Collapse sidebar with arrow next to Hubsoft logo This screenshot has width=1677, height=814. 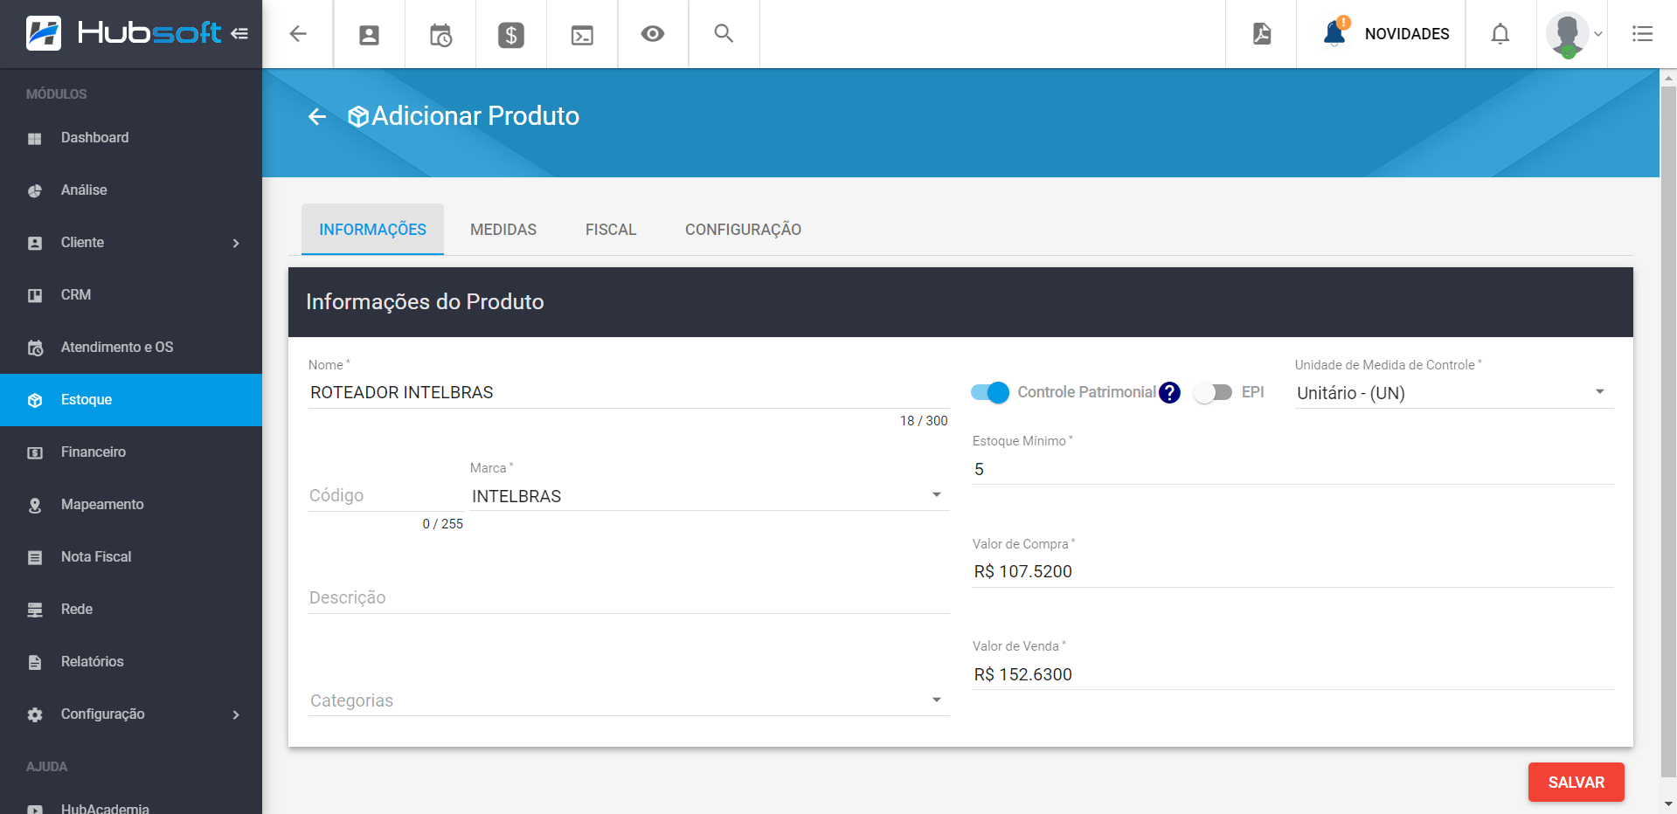point(239,33)
